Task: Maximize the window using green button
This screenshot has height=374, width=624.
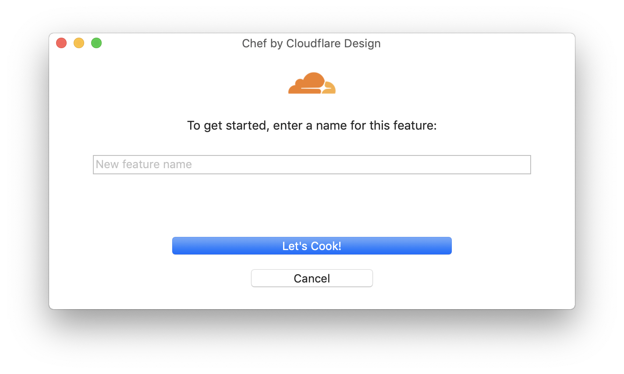Action: click(96, 43)
